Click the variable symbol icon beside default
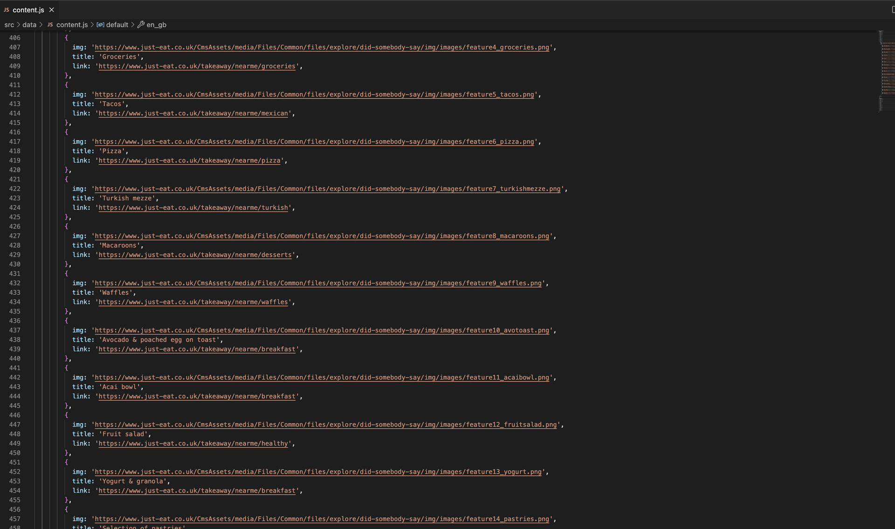895x529 pixels. (x=100, y=25)
